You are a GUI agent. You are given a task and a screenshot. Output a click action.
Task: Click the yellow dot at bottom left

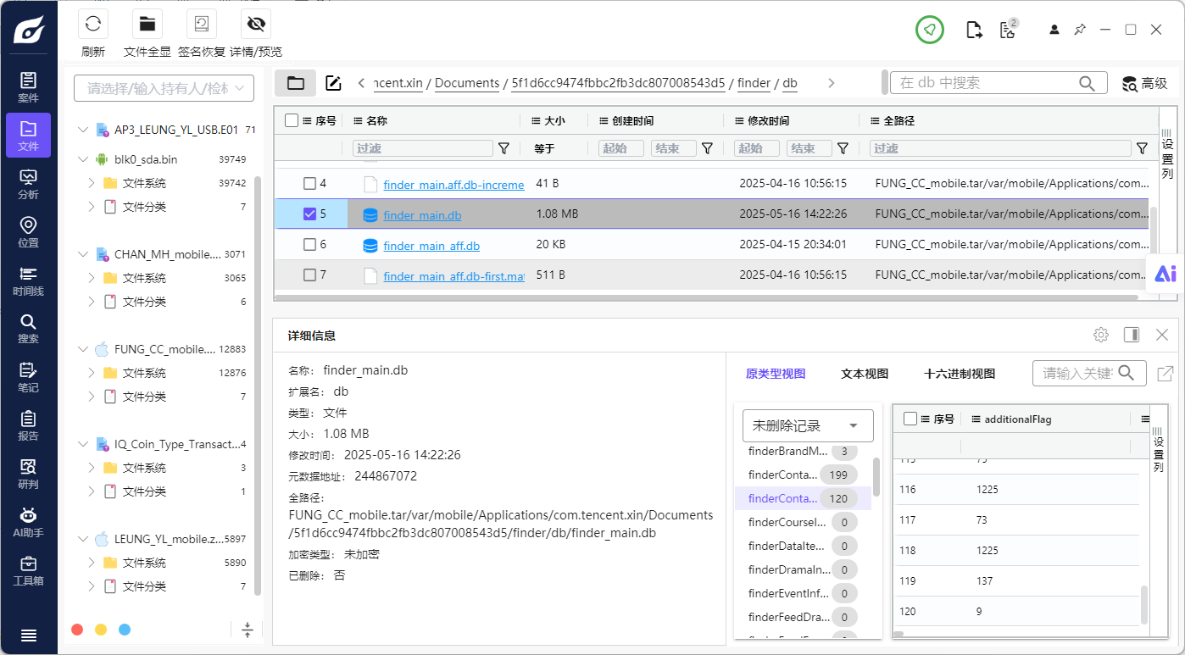coord(101,630)
